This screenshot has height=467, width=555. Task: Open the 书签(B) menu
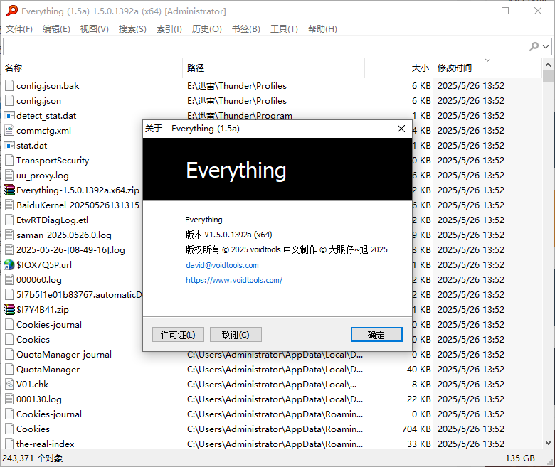(x=245, y=29)
